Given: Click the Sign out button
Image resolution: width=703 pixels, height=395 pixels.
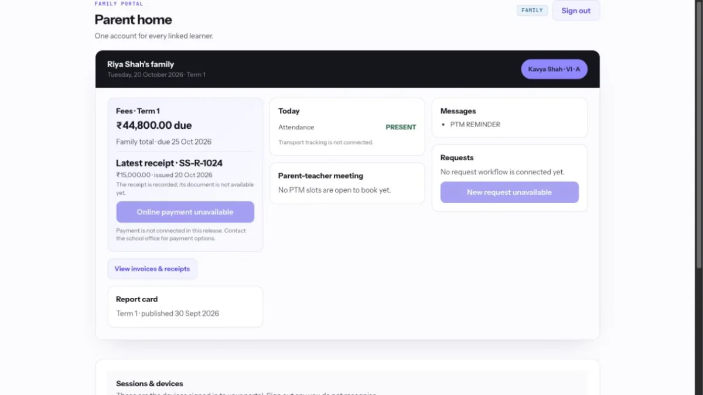Looking at the screenshot, I should click(x=576, y=11).
